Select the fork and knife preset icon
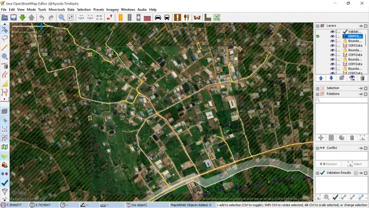369x208 pixels. coord(186,17)
